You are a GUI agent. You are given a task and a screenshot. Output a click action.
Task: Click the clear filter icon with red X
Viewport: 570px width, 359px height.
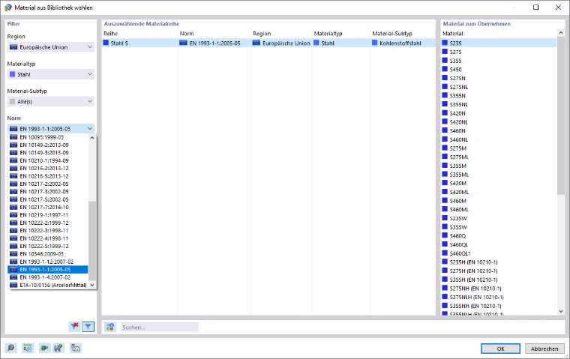[x=74, y=326]
